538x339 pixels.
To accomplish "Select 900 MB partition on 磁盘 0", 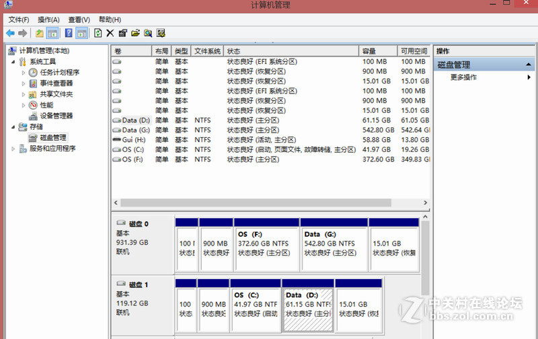I will click(216, 245).
